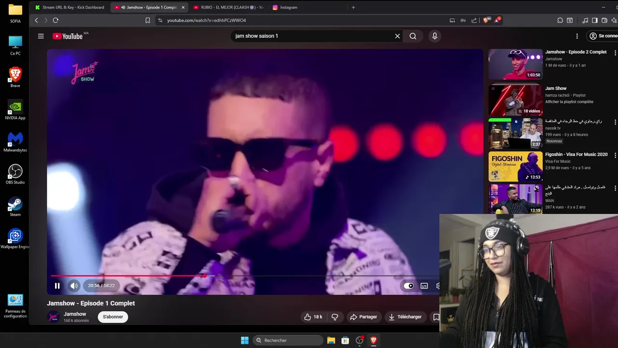Open NVIDIA App desktop shortcut
Viewport: 618px width, 348px height.
point(15,110)
